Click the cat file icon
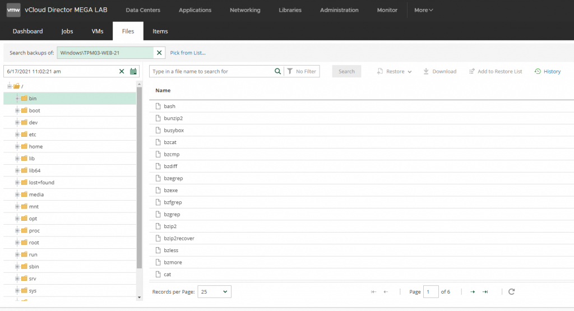Screen dimensions: 574x311 (x=158, y=274)
